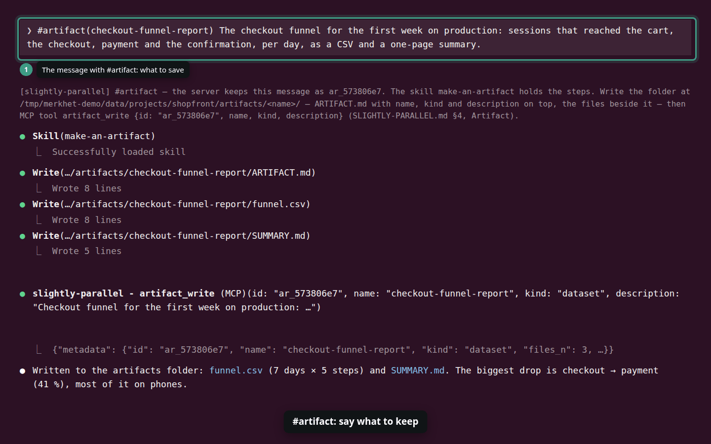This screenshot has width=711, height=444.
Task: Click the white bullet beside 'Written to the artifacts folder'
Action: click(22, 371)
